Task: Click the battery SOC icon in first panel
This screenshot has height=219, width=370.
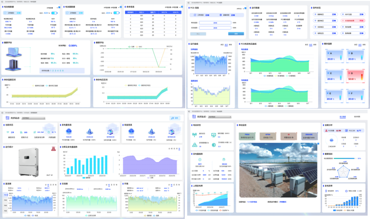Action: pyautogui.click(x=54, y=13)
